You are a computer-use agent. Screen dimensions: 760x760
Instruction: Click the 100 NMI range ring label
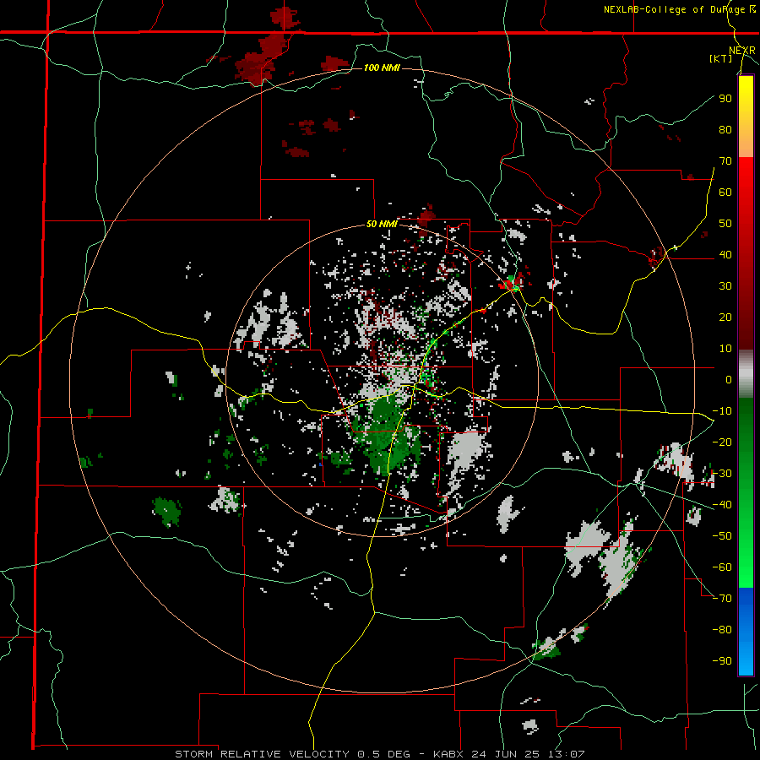[382, 68]
